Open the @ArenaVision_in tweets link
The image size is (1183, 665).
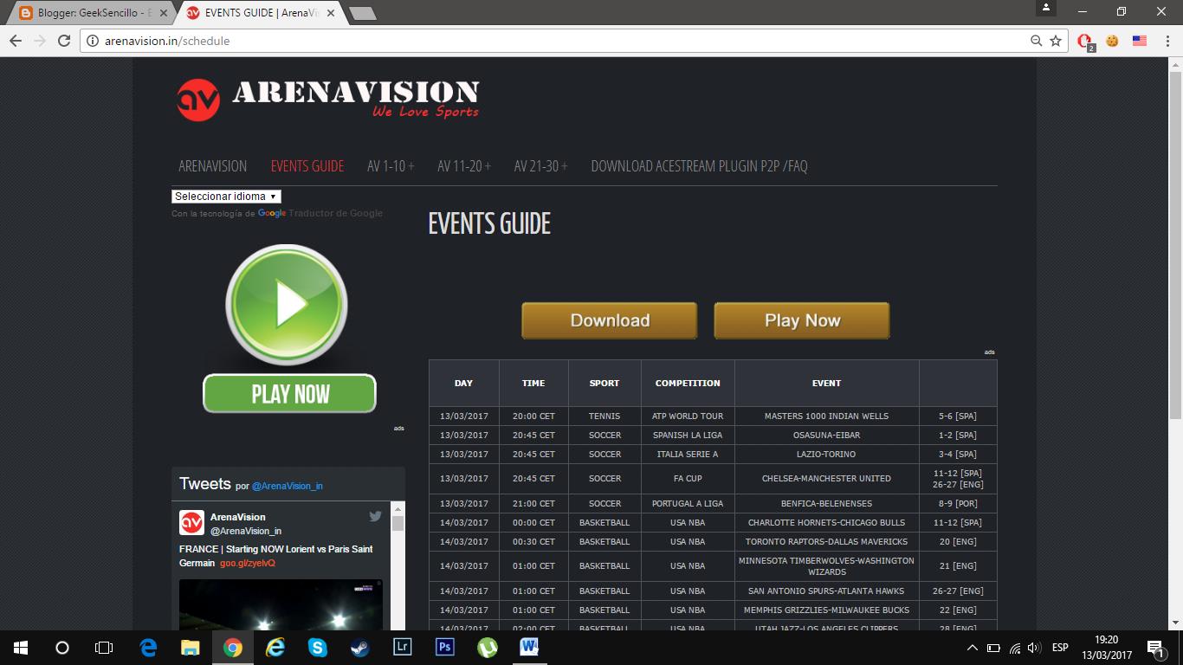(x=288, y=486)
